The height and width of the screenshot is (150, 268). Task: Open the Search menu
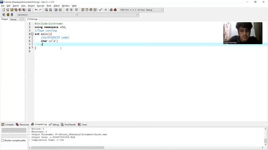click(x=15, y=6)
